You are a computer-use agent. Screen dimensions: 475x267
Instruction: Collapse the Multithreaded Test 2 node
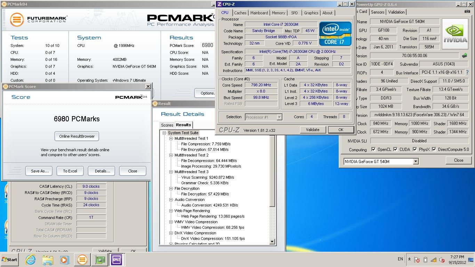point(171,155)
